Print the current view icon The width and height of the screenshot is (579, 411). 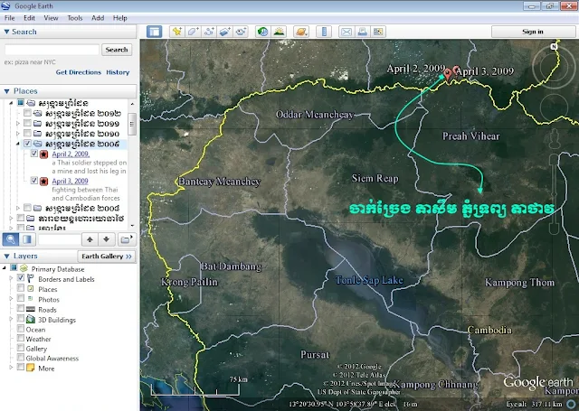[x=362, y=32]
